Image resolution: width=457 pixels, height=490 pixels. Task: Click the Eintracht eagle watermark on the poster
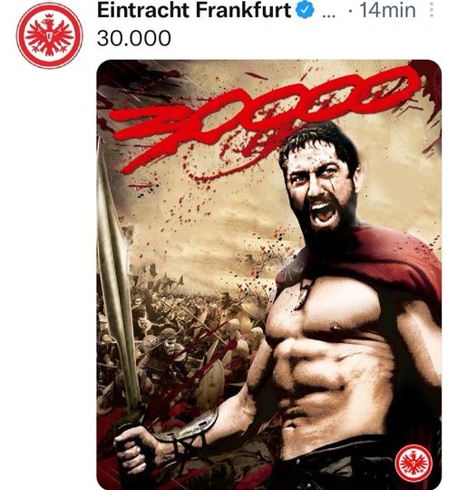413,464
